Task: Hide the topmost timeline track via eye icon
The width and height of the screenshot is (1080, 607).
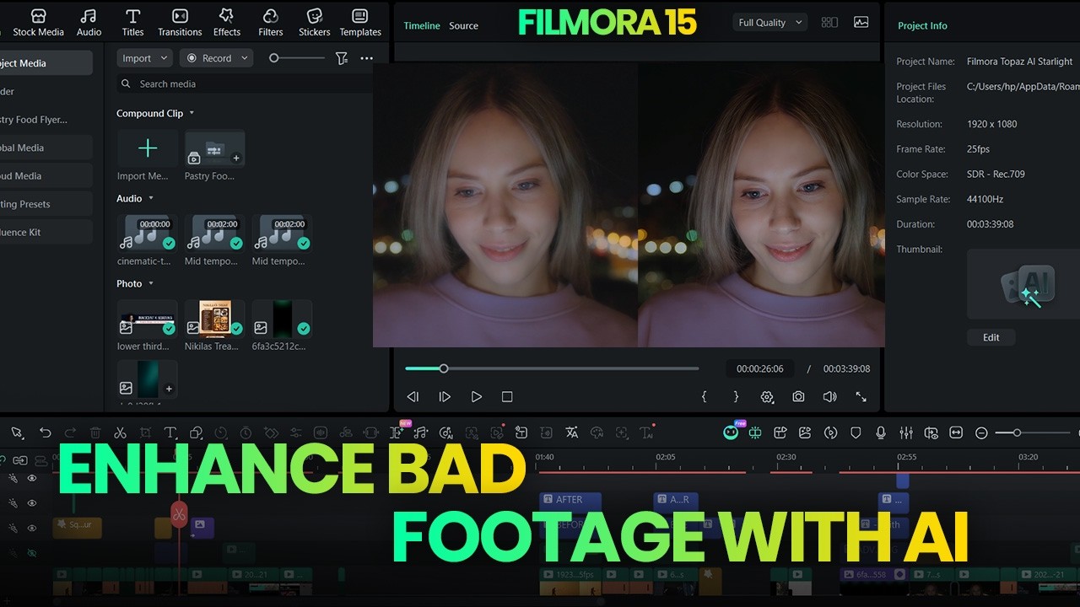Action: pos(32,478)
